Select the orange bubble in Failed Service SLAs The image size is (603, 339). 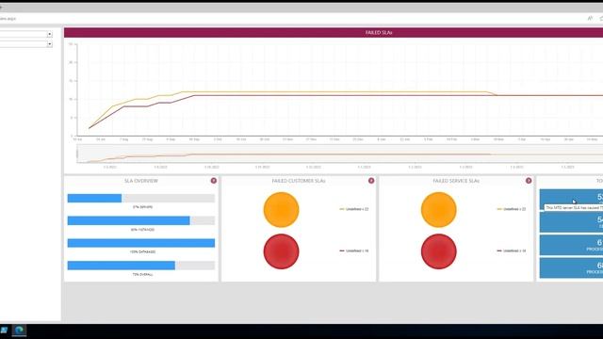click(x=439, y=210)
